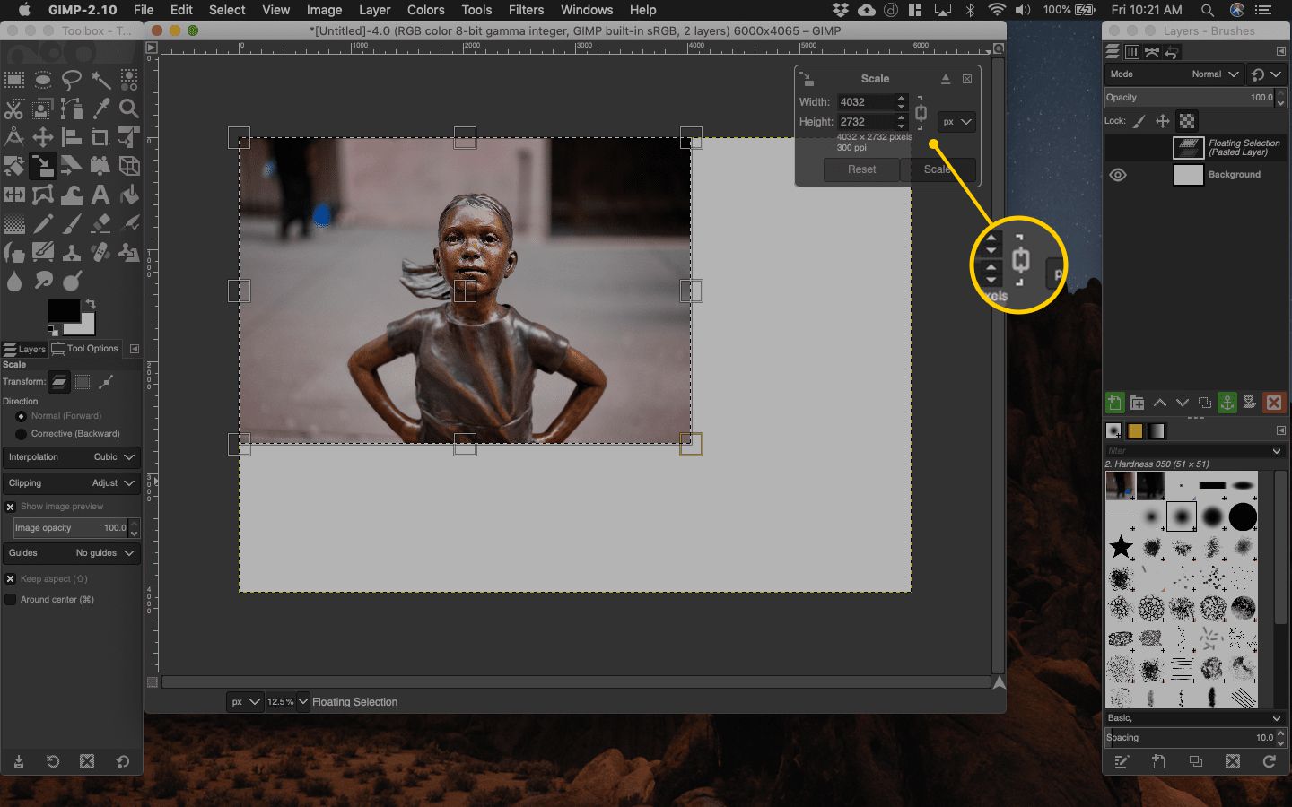Open the Colors menu

pyautogui.click(x=425, y=10)
